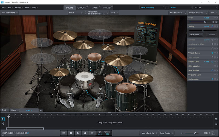Switch to the MIXER tab
Image resolution: width=219 pixels, height=137 pixels.
tap(94, 8)
